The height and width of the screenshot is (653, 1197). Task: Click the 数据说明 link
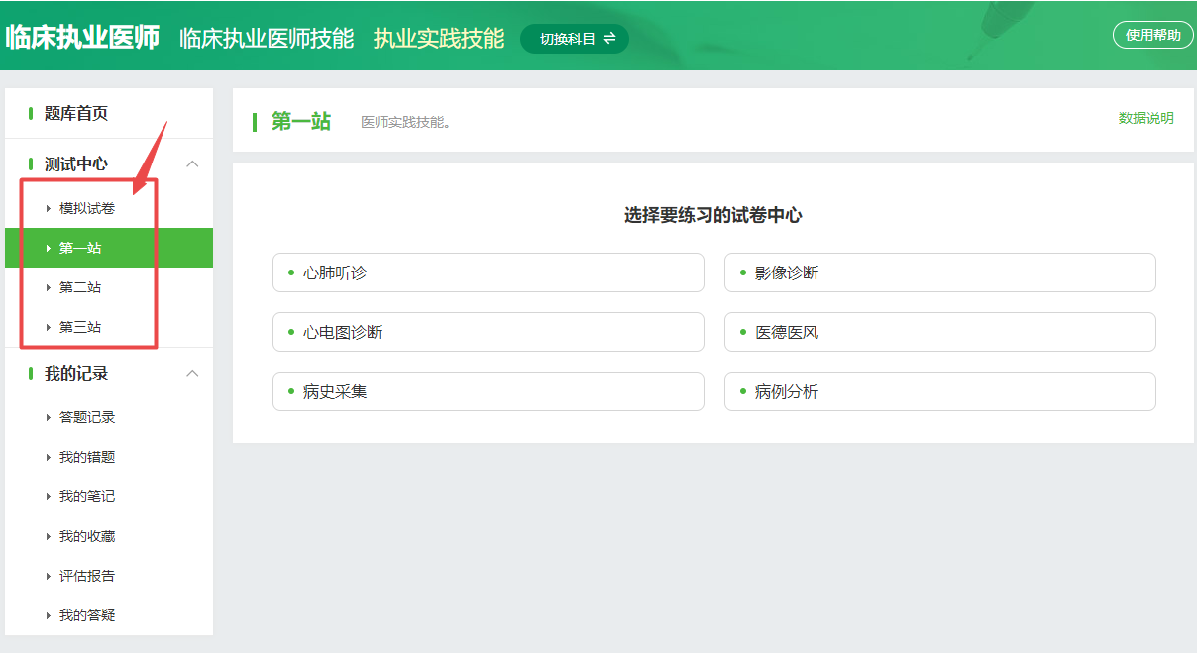1145,118
